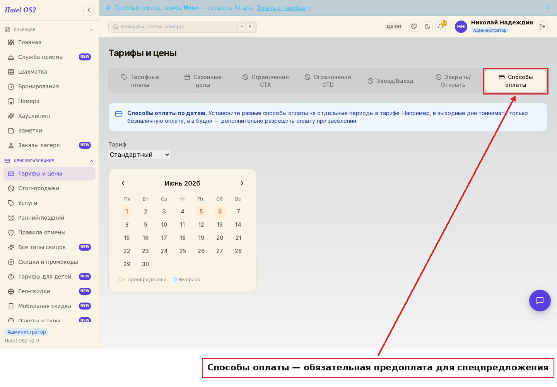Go to the next calendar month
The image size is (557, 387).
pos(242,183)
